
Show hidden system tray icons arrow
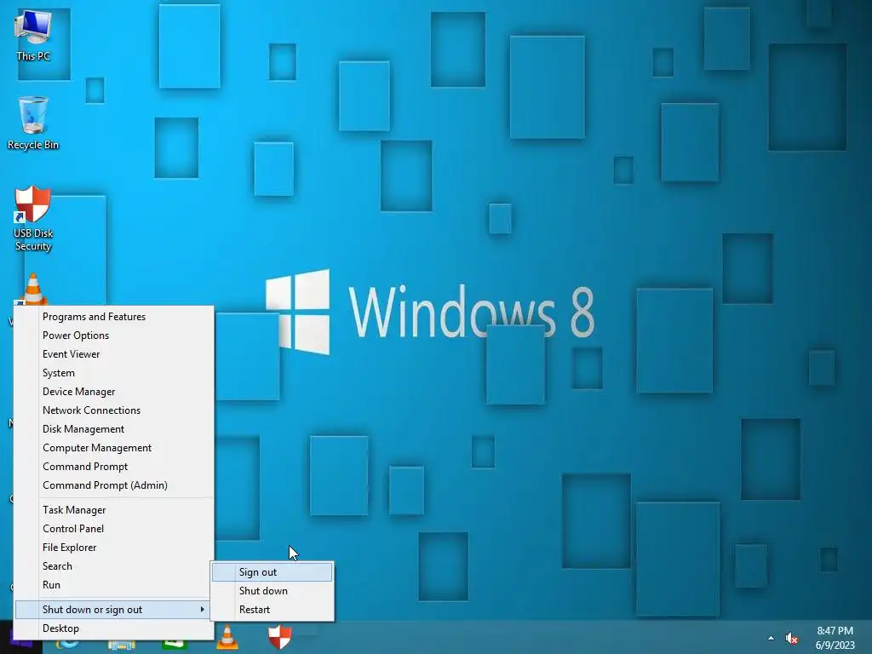[771, 639]
